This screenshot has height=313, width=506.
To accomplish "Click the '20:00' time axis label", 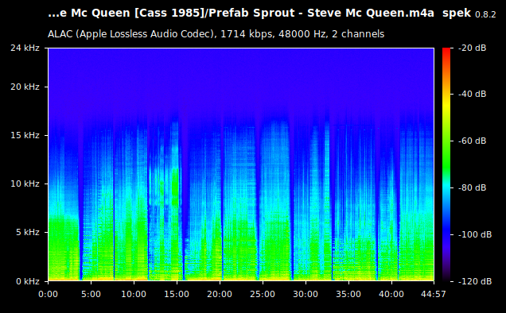I will (x=220, y=294).
